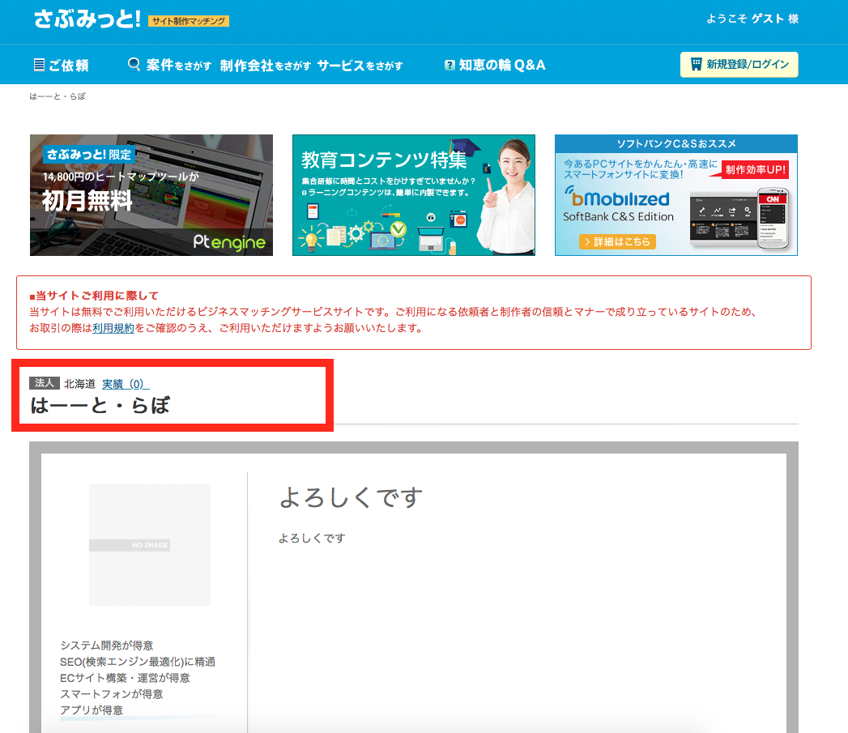Click the building icon in the login button

pos(696,65)
